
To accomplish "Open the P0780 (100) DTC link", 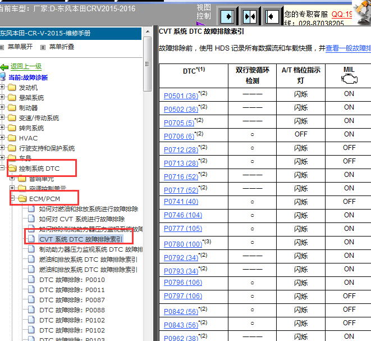I will [183, 244].
